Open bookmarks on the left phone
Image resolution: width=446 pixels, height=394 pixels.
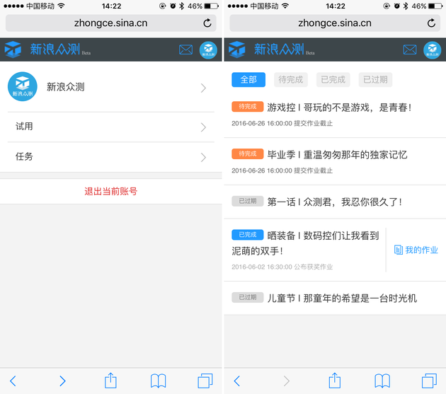point(158,381)
